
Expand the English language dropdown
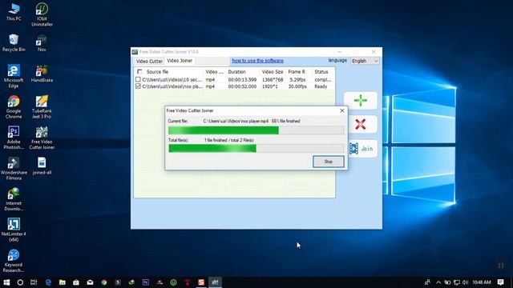[365, 61]
